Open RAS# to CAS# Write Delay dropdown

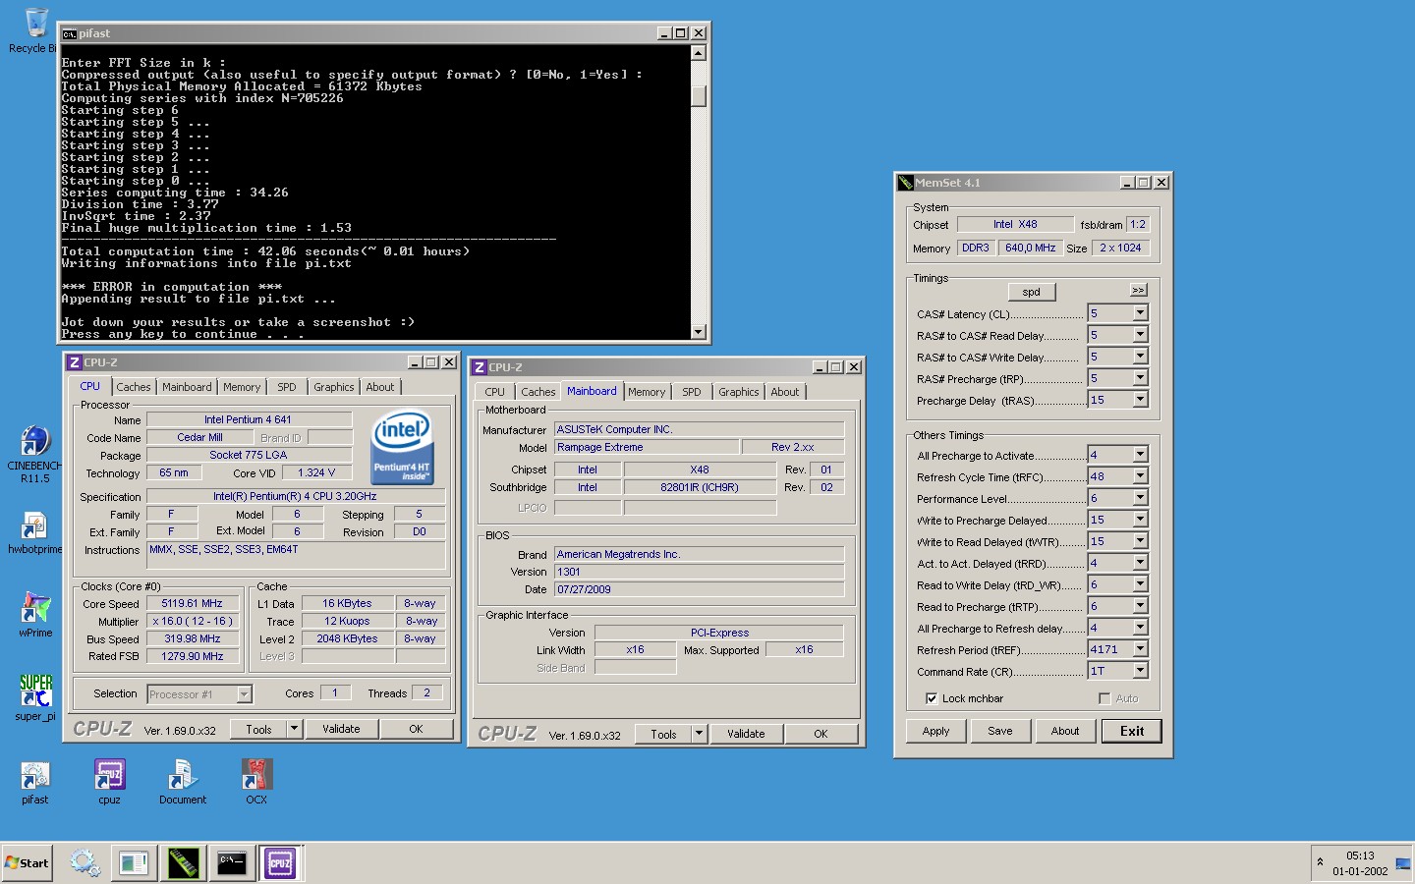(1140, 357)
